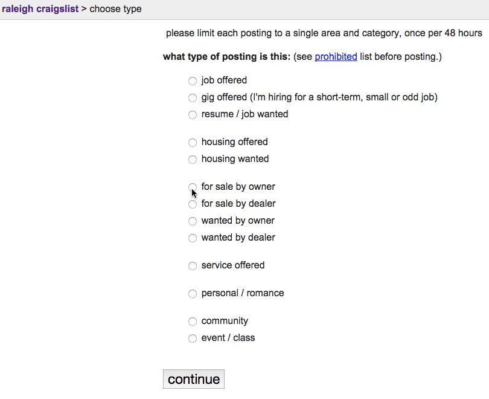The width and height of the screenshot is (489, 399).
Task: Choose "wanted by dealer" option
Action: (192, 238)
